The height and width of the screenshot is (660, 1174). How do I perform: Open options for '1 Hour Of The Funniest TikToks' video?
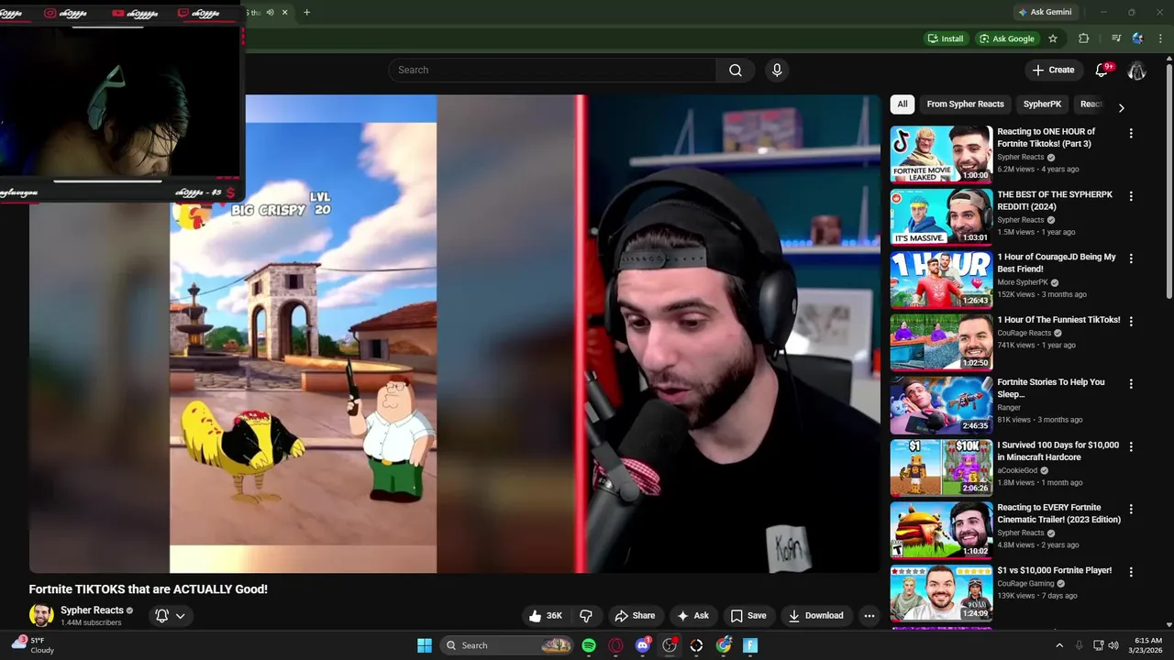pyautogui.click(x=1131, y=322)
